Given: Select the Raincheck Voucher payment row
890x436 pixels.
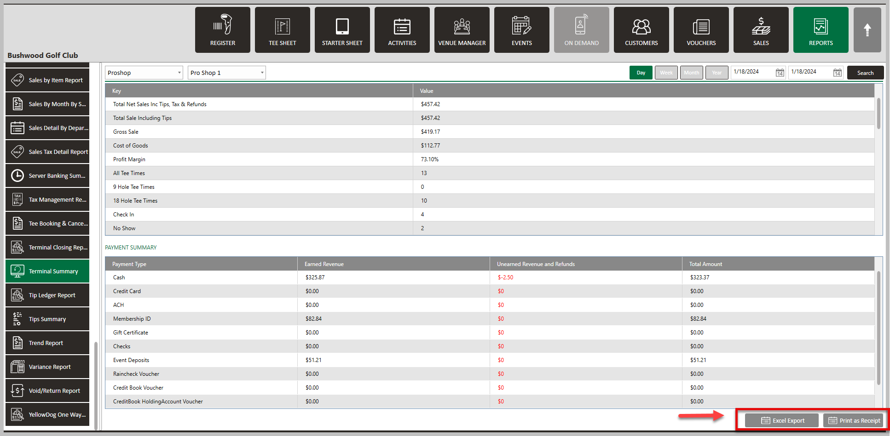Looking at the screenshot, I should point(490,374).
